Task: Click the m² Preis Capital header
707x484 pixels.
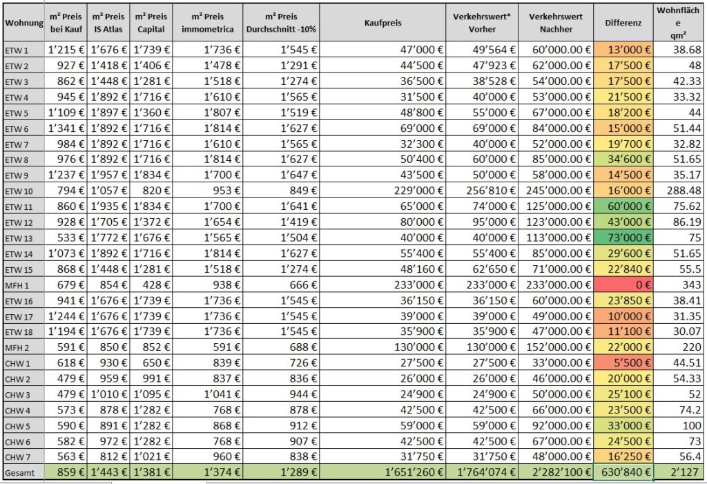Action: [151, 23]
